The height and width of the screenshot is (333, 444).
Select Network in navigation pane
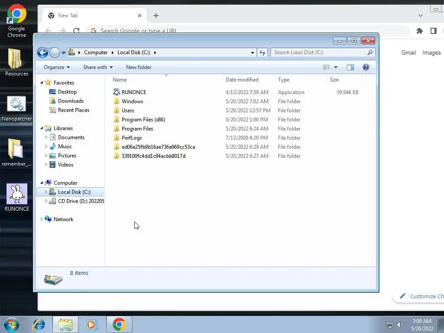(x=63, y=219)
